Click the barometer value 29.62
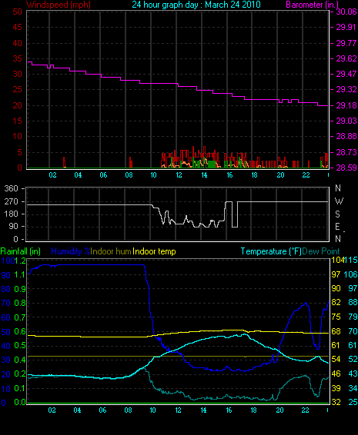 pyautogui.click(x=346, y=59)
